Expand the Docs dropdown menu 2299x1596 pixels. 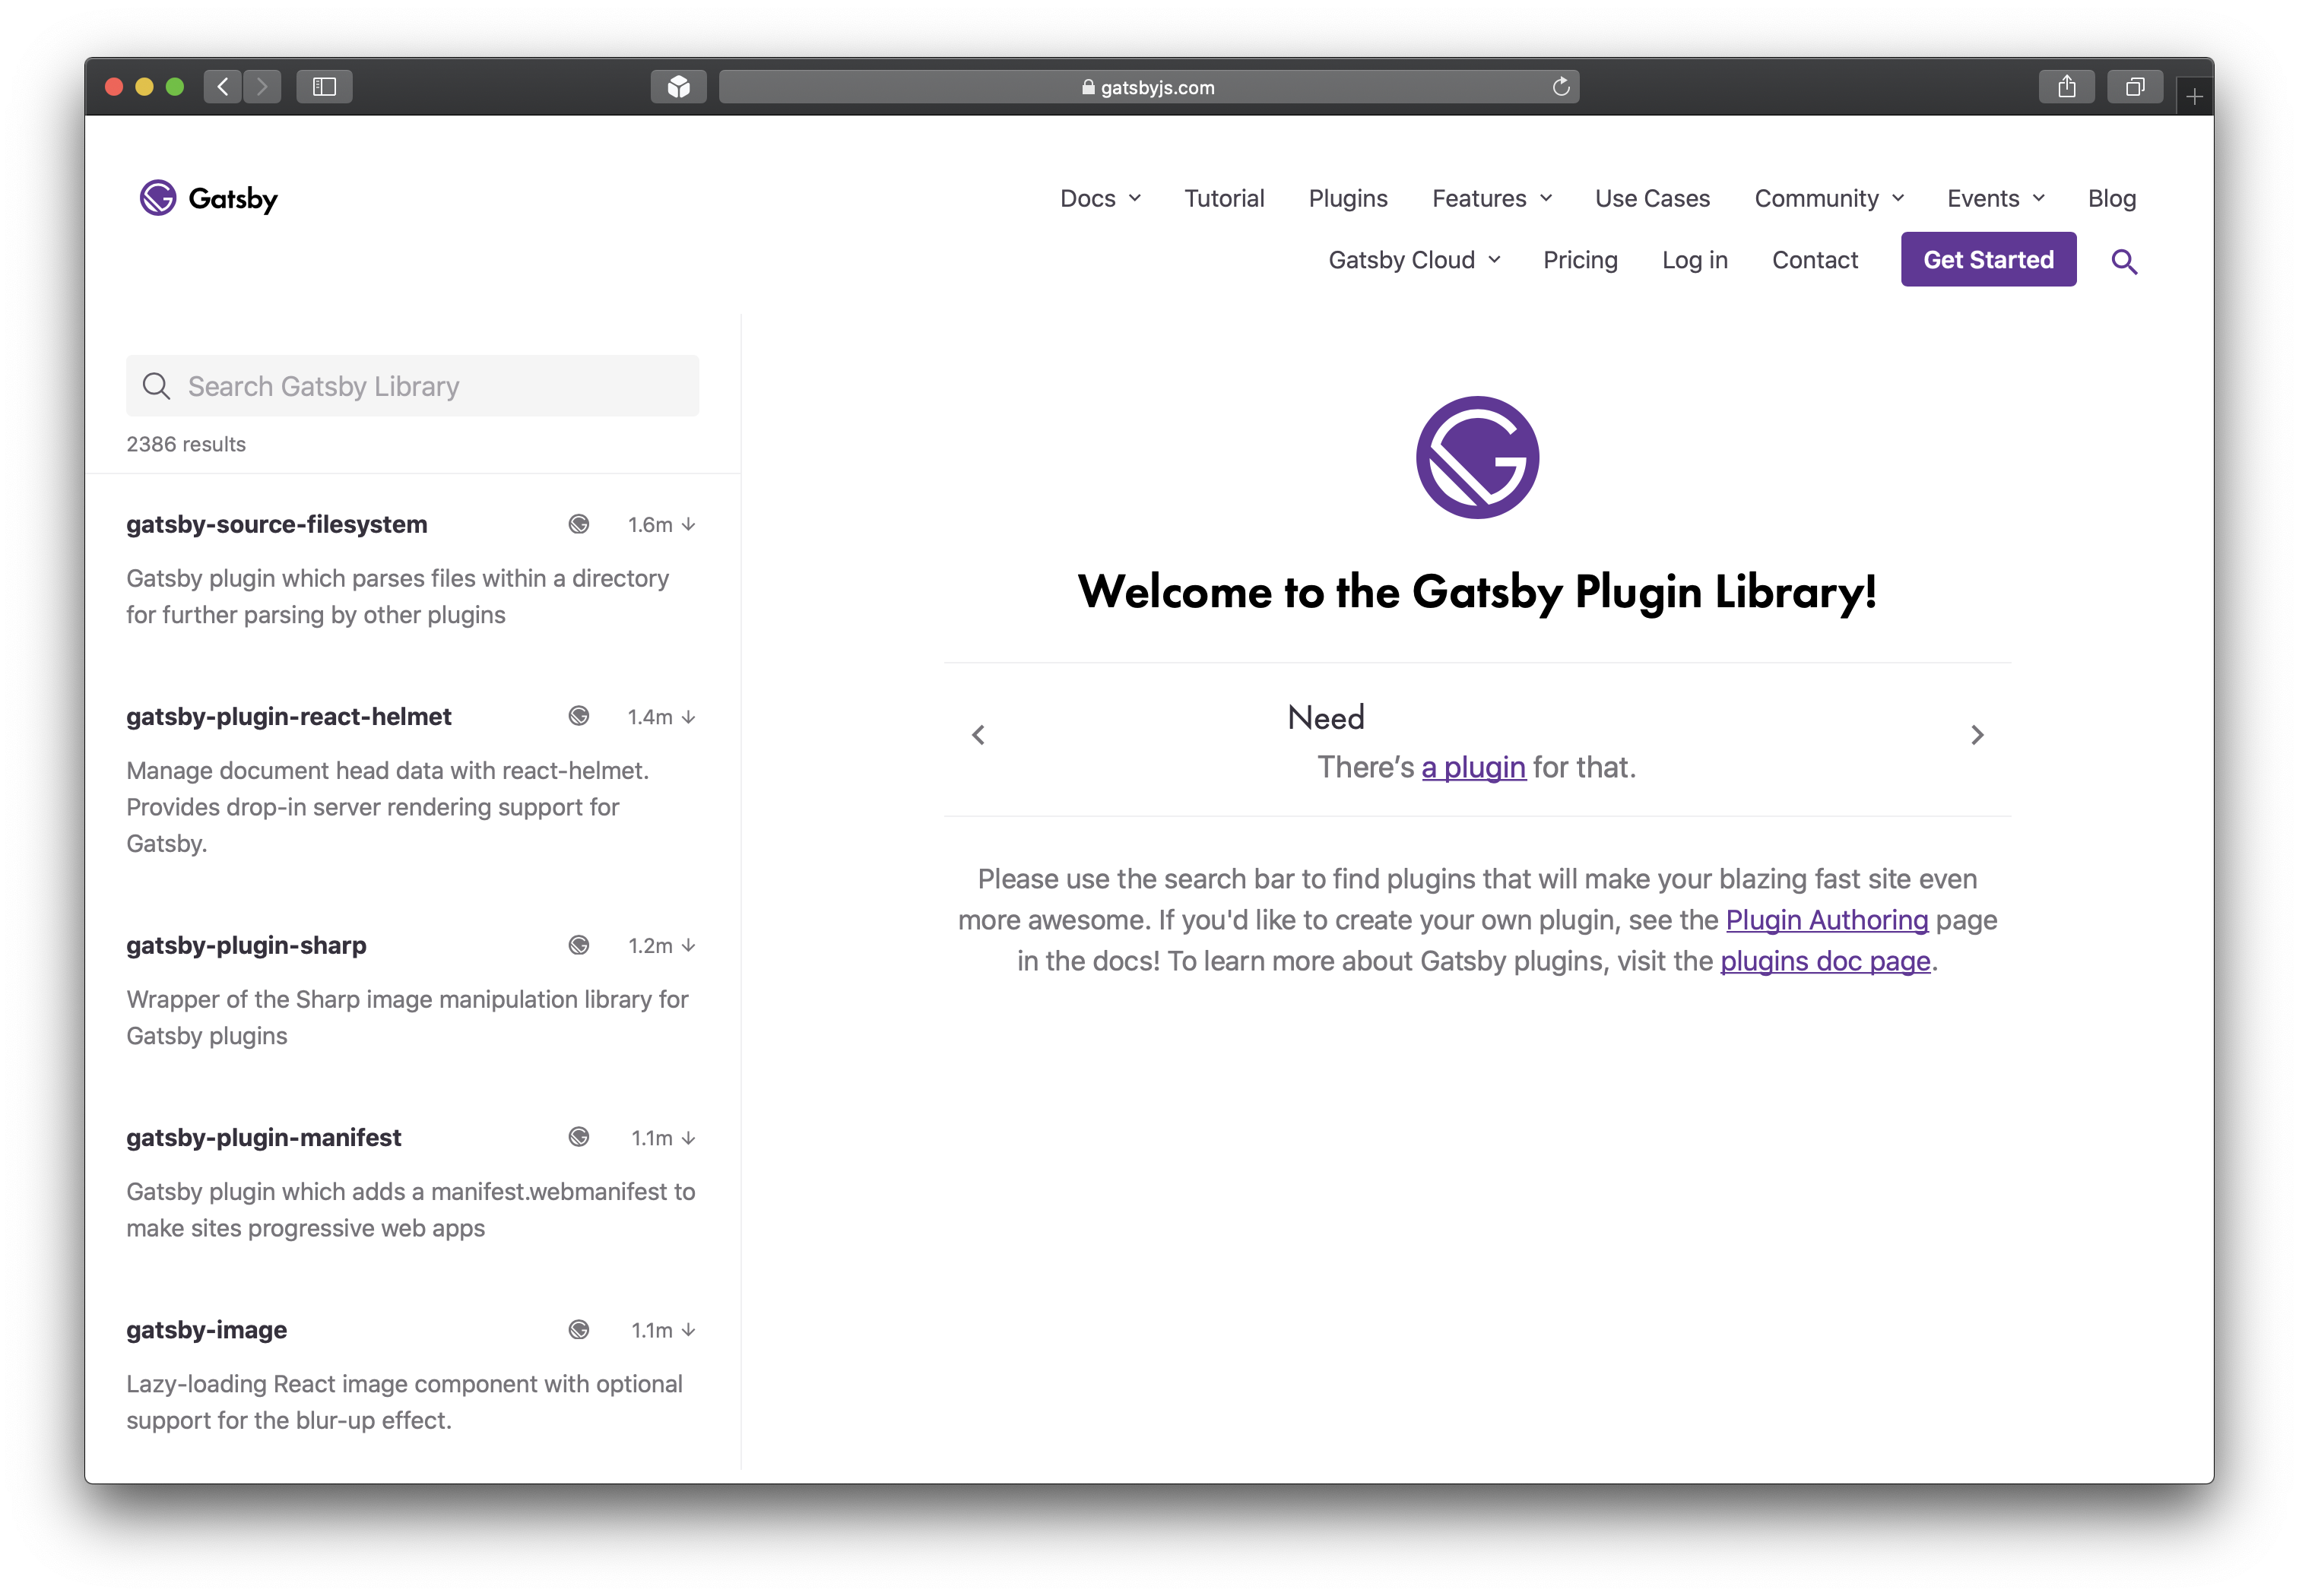(x=1099, y=198)
